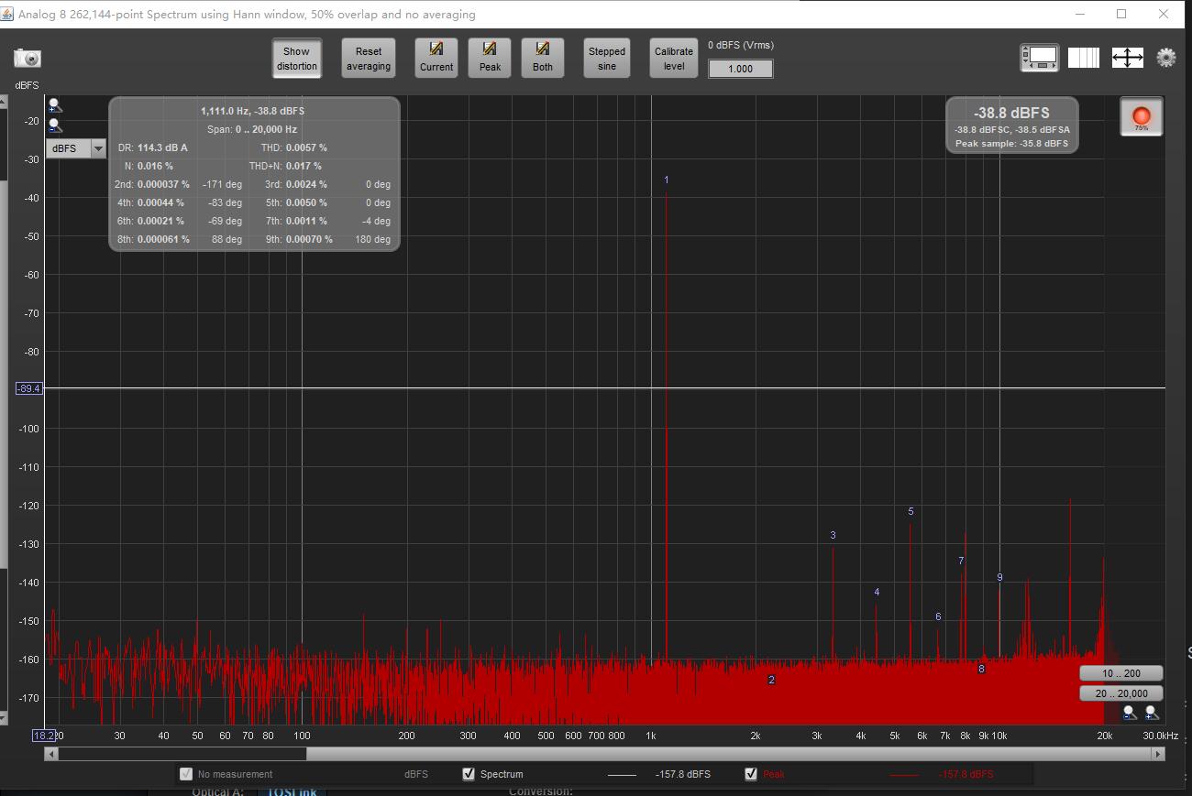Open RTA settings gear
Image resolution: width=1192 pixels, height=796 pixels.
coord(1166,58)
